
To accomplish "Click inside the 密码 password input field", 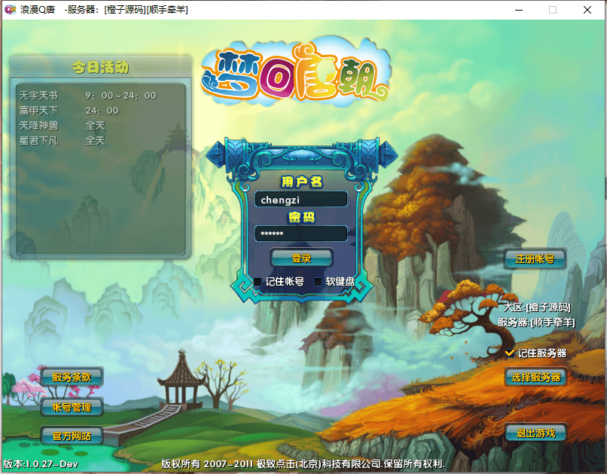I will tap(300, 234).
